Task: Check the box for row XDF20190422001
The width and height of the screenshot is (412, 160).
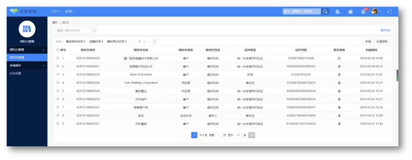Action: coord(58,123)
